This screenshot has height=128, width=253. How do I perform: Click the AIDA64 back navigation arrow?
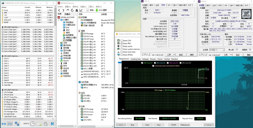tap(59, 10)
